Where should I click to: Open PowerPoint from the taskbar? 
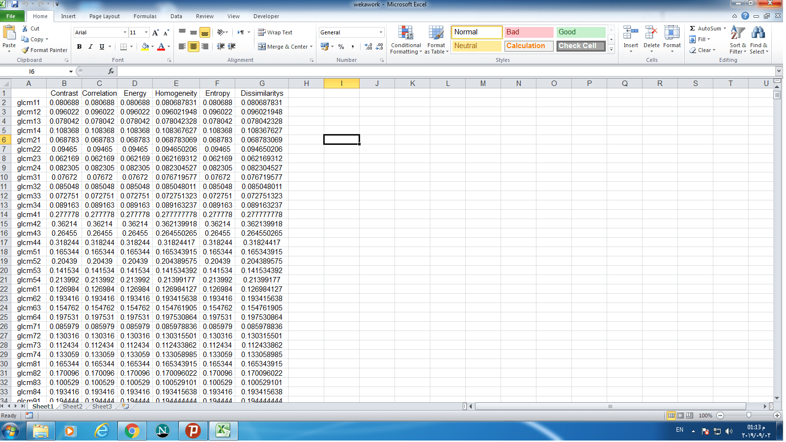tap(193, 431)
